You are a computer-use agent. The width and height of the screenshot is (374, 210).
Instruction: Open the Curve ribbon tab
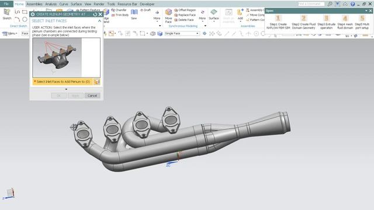[64, 4]
